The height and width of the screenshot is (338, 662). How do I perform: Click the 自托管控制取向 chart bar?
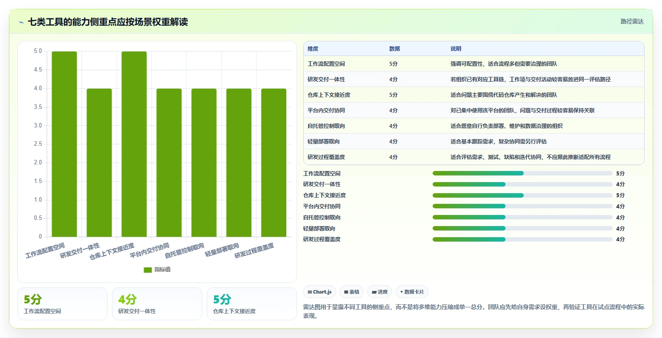pos(204,163)
